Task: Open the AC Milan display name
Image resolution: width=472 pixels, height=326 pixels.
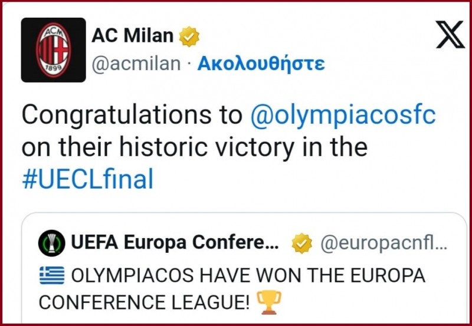Action: [x=132, y=36]
